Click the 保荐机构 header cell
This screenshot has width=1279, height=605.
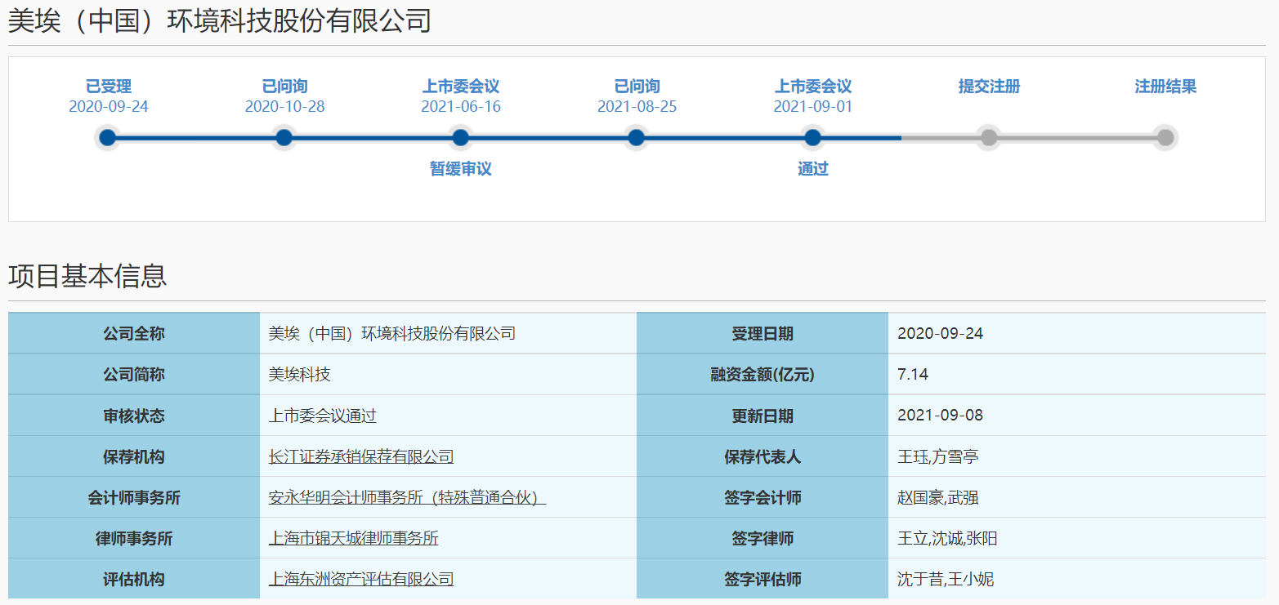click(134, 456)
